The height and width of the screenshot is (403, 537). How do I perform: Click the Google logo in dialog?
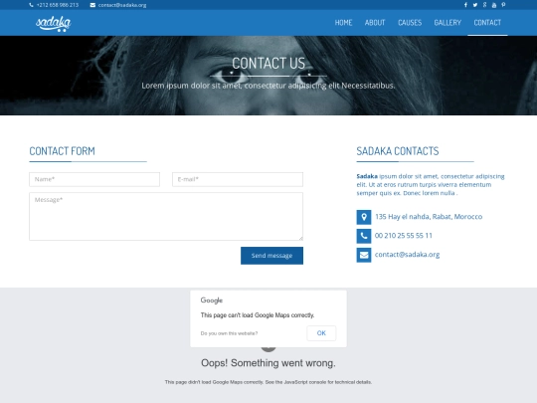tap(212, 301)
